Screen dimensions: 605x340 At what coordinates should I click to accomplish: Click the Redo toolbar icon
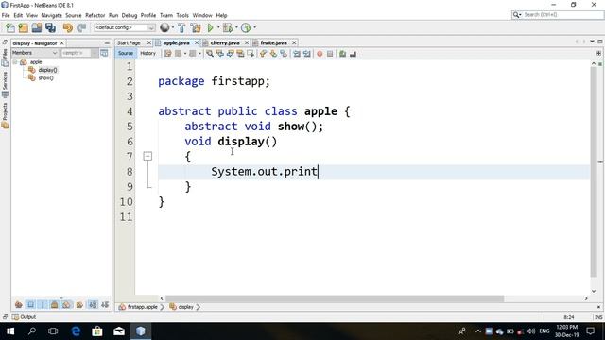81,27
